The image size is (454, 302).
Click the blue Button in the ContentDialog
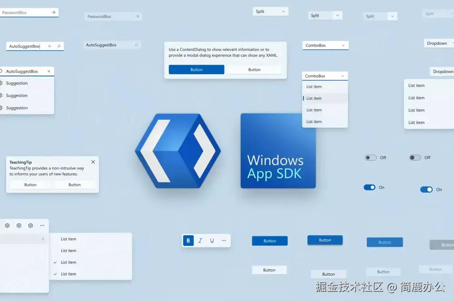[x=196, y=69]
